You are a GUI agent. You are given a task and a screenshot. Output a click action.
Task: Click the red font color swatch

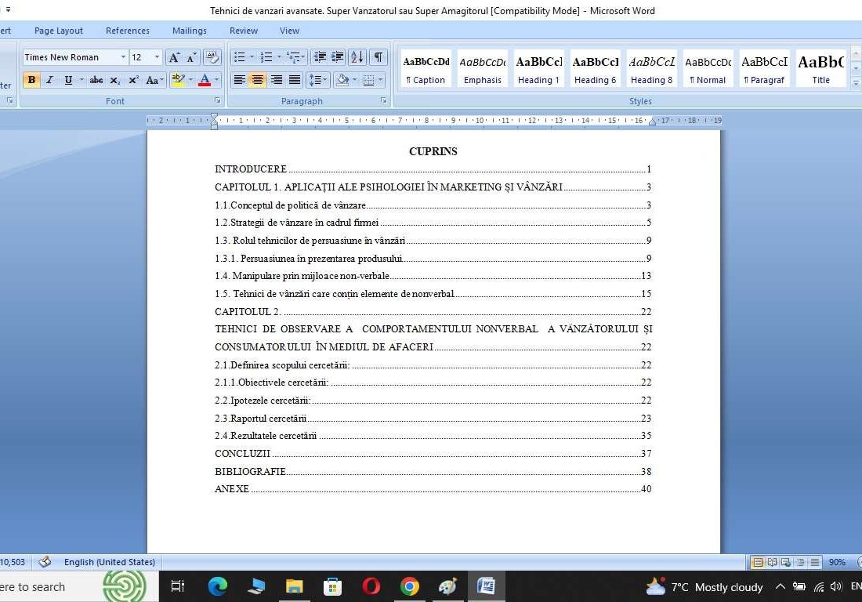(x=204, y=80)
